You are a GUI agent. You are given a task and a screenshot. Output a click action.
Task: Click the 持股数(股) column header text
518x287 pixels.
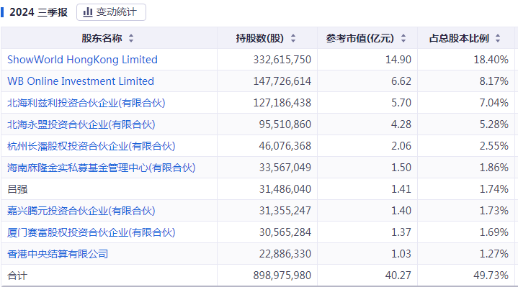click(x=259, y=38)
